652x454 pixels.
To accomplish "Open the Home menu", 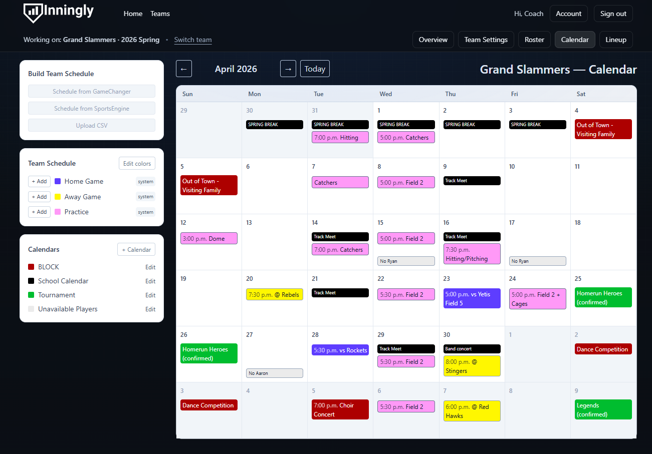I will (x=133, y=14).
